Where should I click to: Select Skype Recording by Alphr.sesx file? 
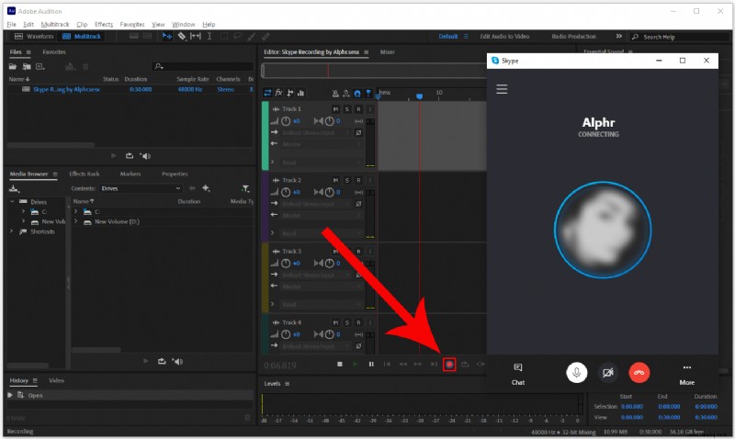66,89
